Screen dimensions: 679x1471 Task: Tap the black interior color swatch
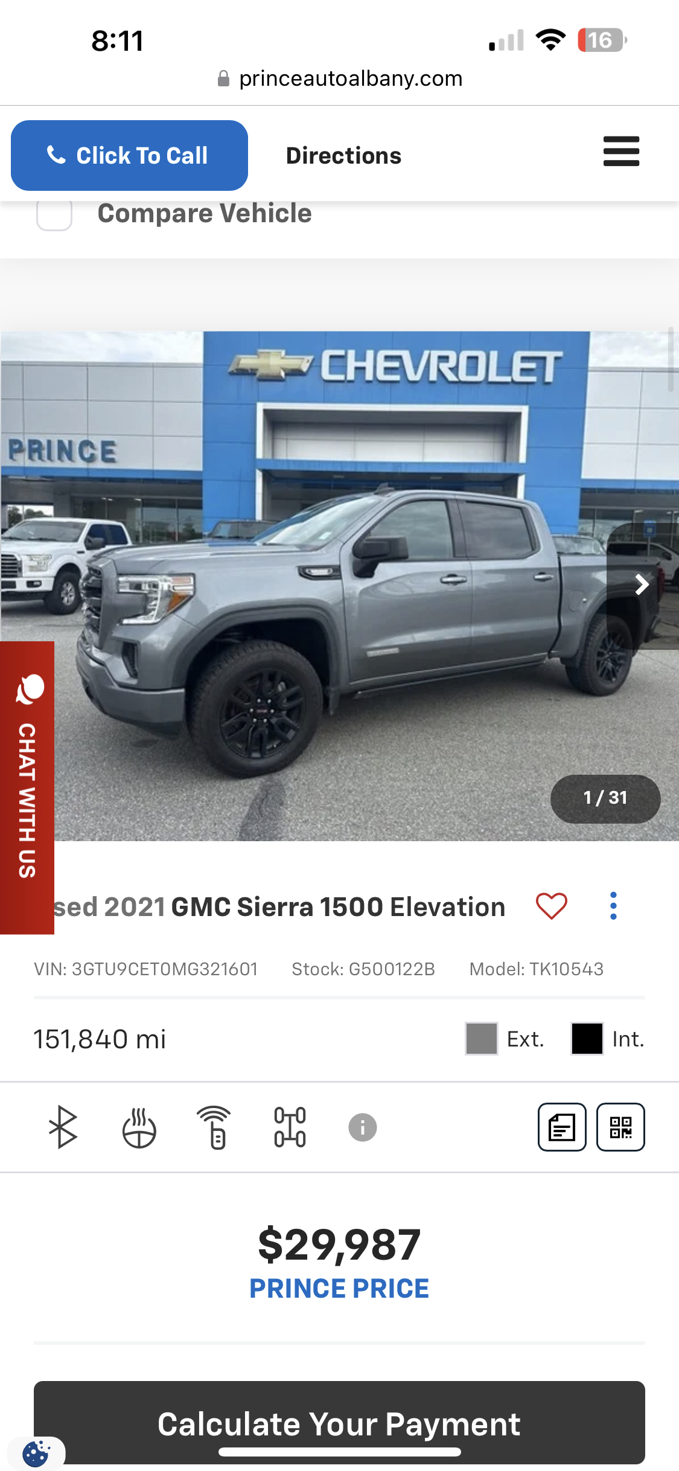coord(587,1039)
